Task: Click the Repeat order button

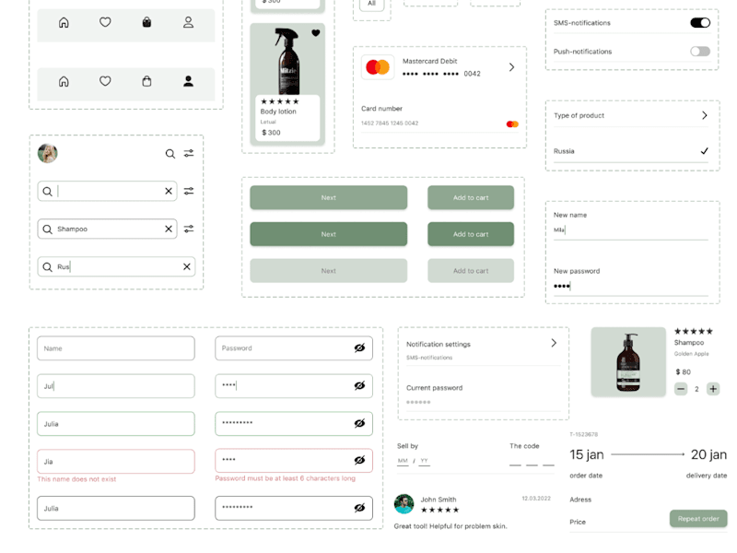Action: click(x=698, y=519)
